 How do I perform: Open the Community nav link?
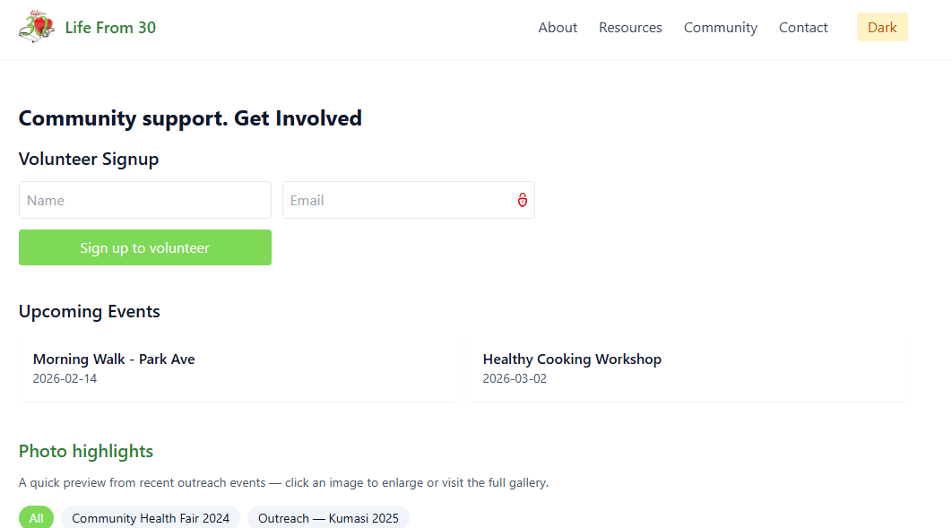[721, 28]
